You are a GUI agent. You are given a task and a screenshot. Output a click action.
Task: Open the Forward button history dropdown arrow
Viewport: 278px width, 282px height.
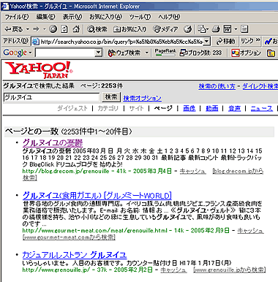45,29
